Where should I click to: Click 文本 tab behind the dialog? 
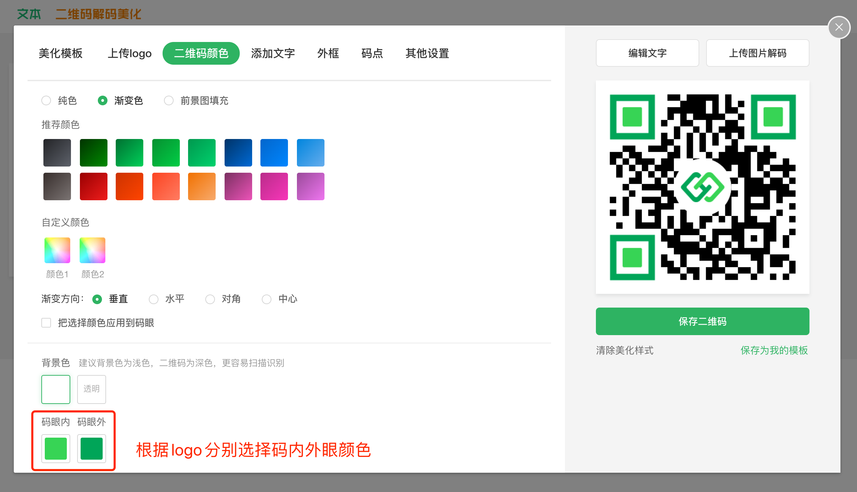[x=29, y=14]
